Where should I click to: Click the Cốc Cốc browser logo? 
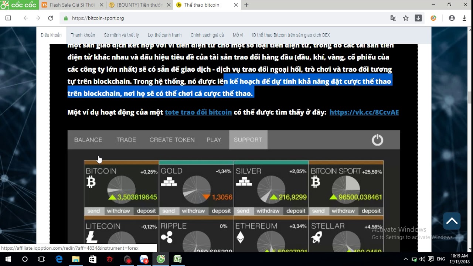click(x=18, y=5)
